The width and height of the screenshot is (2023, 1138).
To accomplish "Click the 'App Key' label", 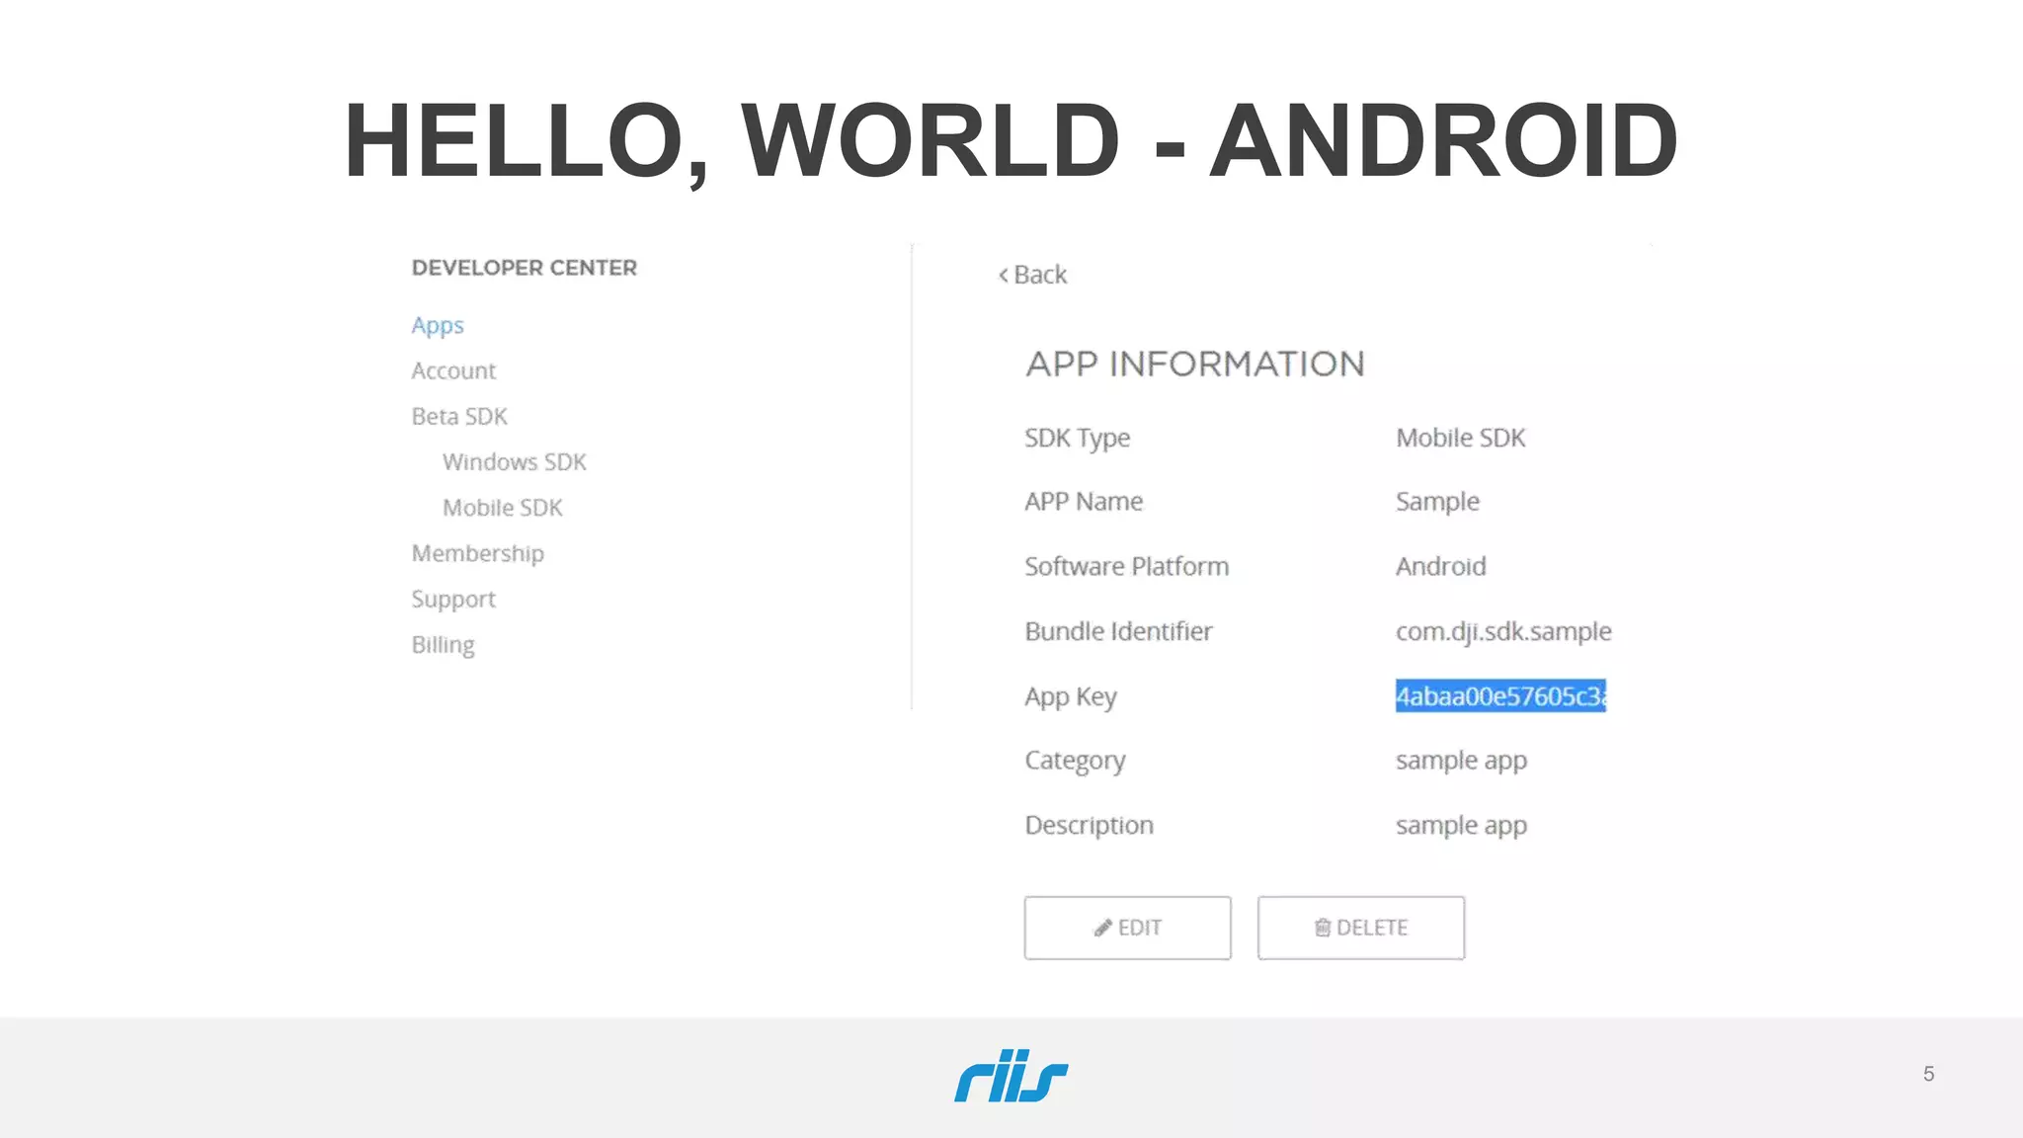I will [x=1071, y=696].
